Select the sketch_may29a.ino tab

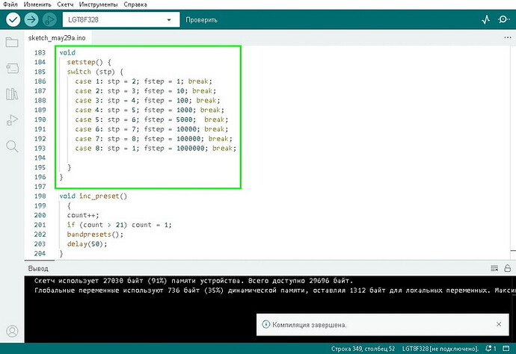pos(57,38)
